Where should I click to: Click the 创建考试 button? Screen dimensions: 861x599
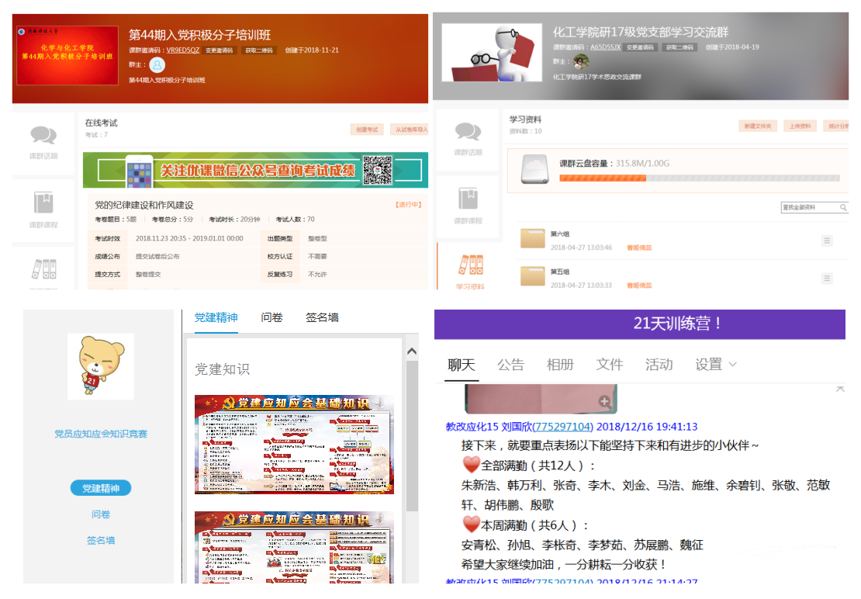pyautogui.click(x=367, y=130)
